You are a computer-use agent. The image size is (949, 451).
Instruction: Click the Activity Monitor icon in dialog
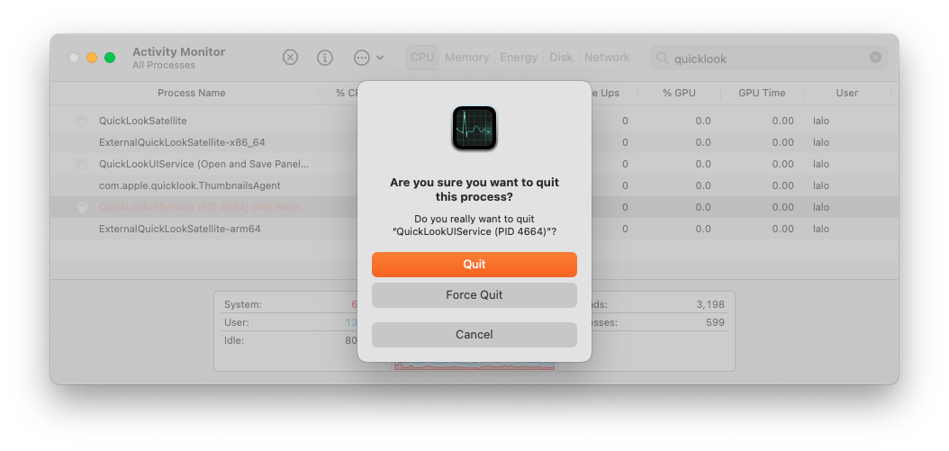pyautogui.click(x=474, y=129)
